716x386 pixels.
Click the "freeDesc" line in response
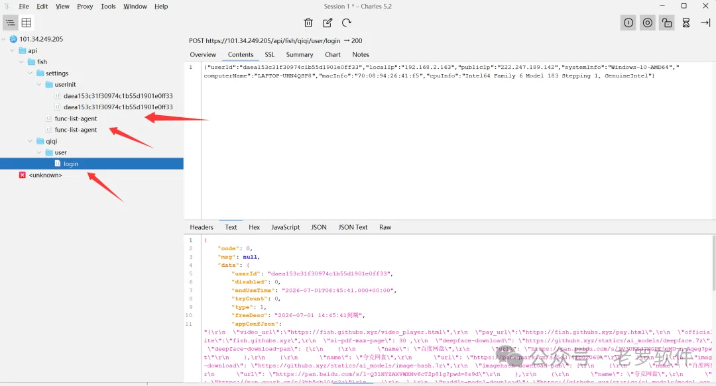[x=298, y=315]
